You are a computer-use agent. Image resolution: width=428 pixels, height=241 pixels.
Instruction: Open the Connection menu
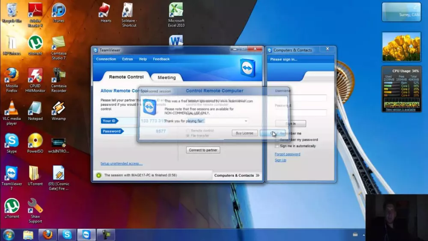(x=106, y=59)
